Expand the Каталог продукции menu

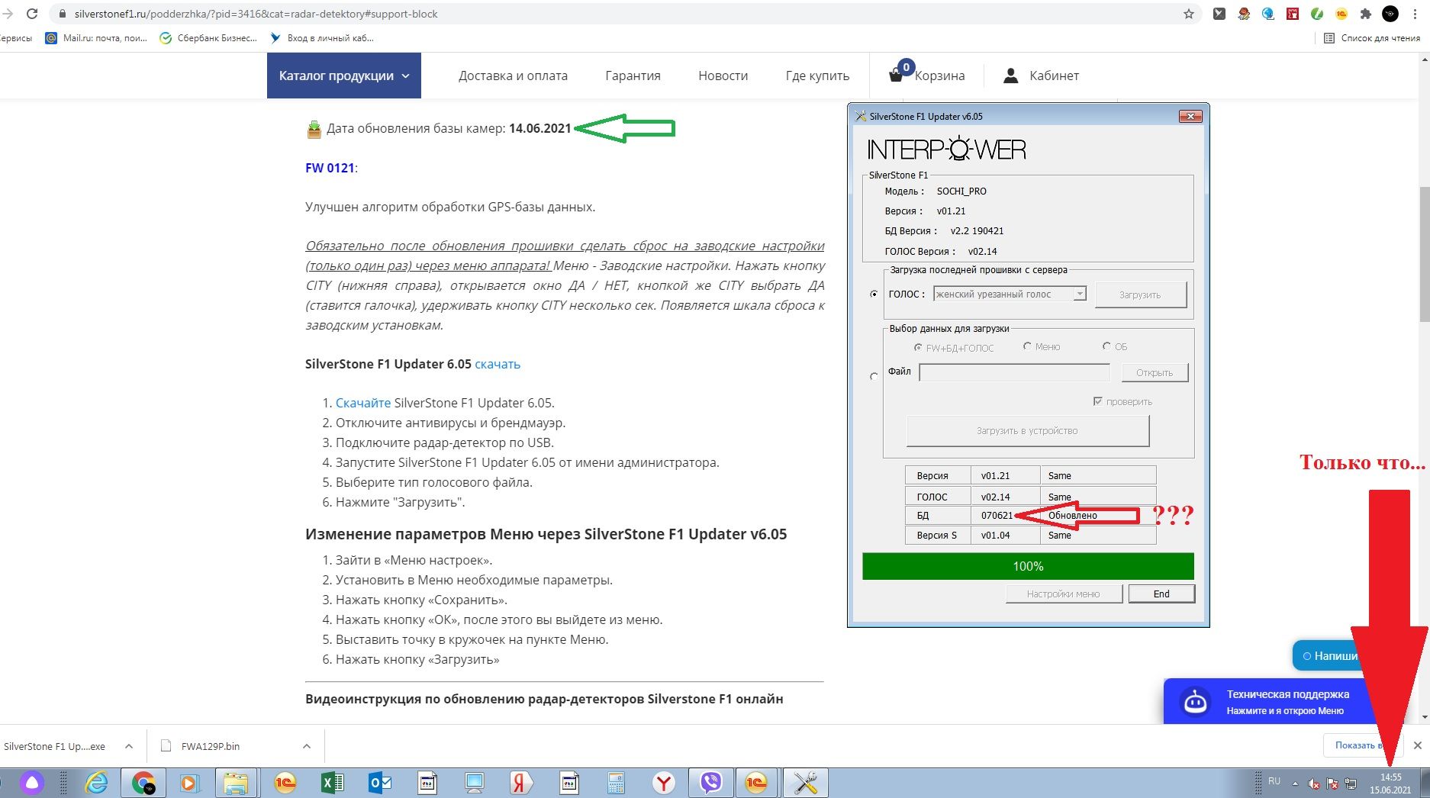coord(343,76)
